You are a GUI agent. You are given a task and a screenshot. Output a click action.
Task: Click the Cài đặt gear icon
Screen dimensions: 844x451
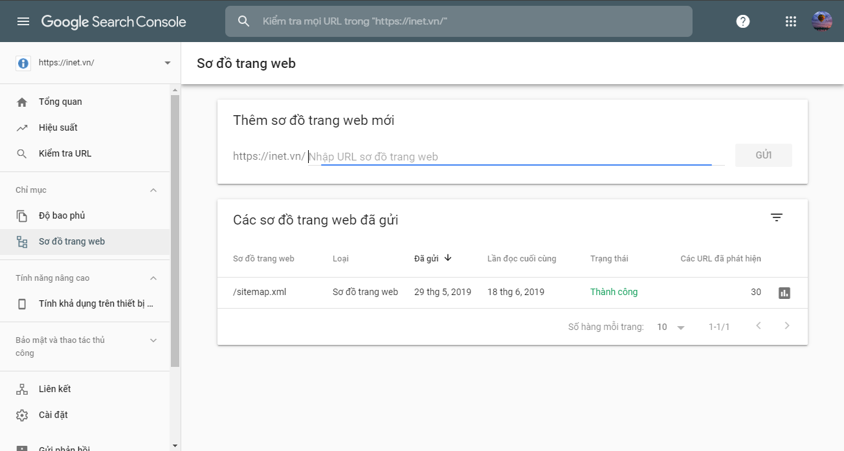point(22,415)
